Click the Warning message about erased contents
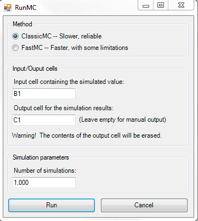The width and height of the screenshot is (198, 221). tap(87, 135)
